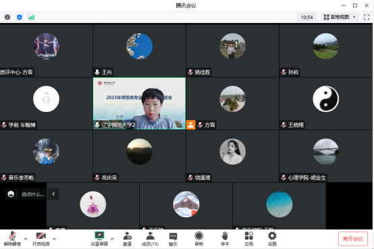
Task: Unmute microphone with 解除静音
Action: (x=12, y=239)
